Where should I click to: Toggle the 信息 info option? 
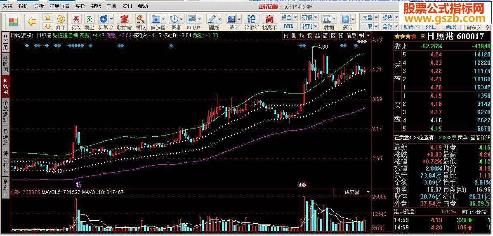point(351,35)
